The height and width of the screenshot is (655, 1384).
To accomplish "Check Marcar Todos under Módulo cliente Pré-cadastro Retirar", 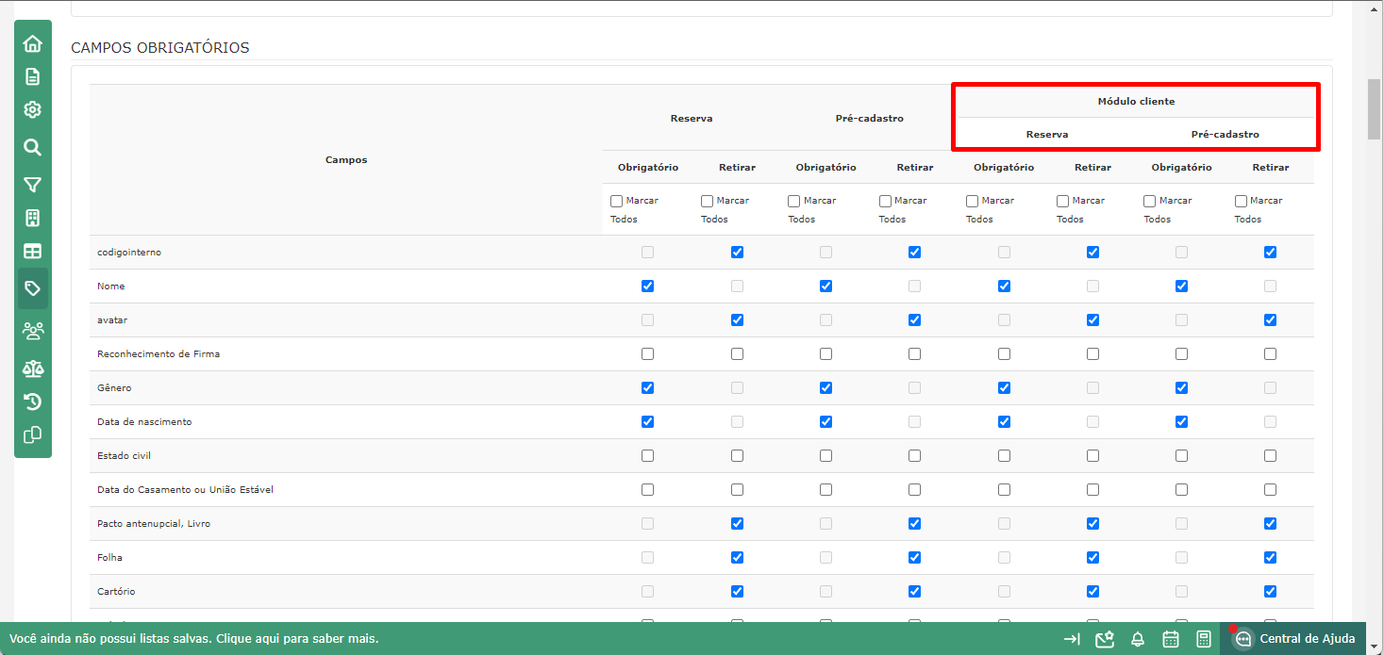I will click(x=1241, y=201).
